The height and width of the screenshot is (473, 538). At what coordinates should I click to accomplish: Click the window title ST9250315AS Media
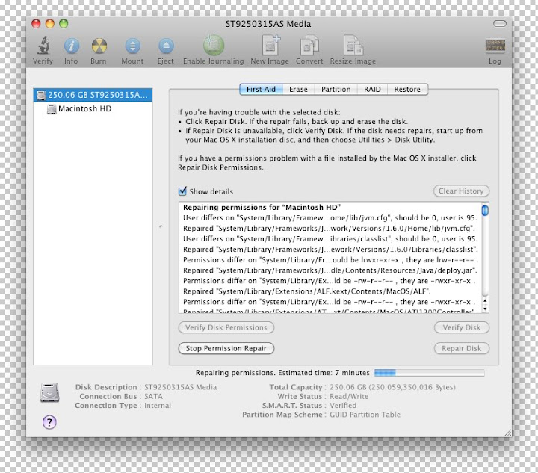point(268,24)
